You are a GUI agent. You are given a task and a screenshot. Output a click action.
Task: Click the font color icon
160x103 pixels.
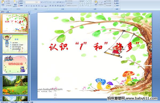coord(46,6)
